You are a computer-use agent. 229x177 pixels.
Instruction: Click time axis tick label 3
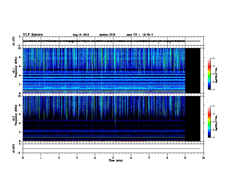coord(77,158)
